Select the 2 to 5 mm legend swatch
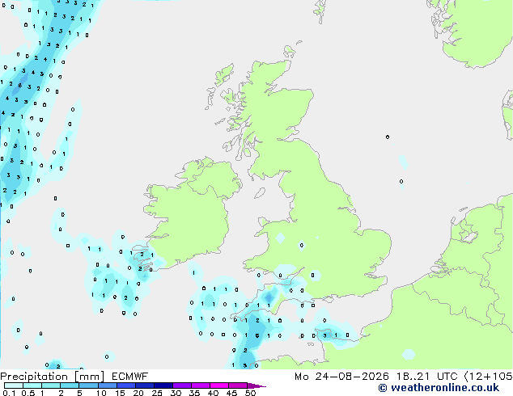This screenshot has width=513, height=396. [x=70, y=385]
